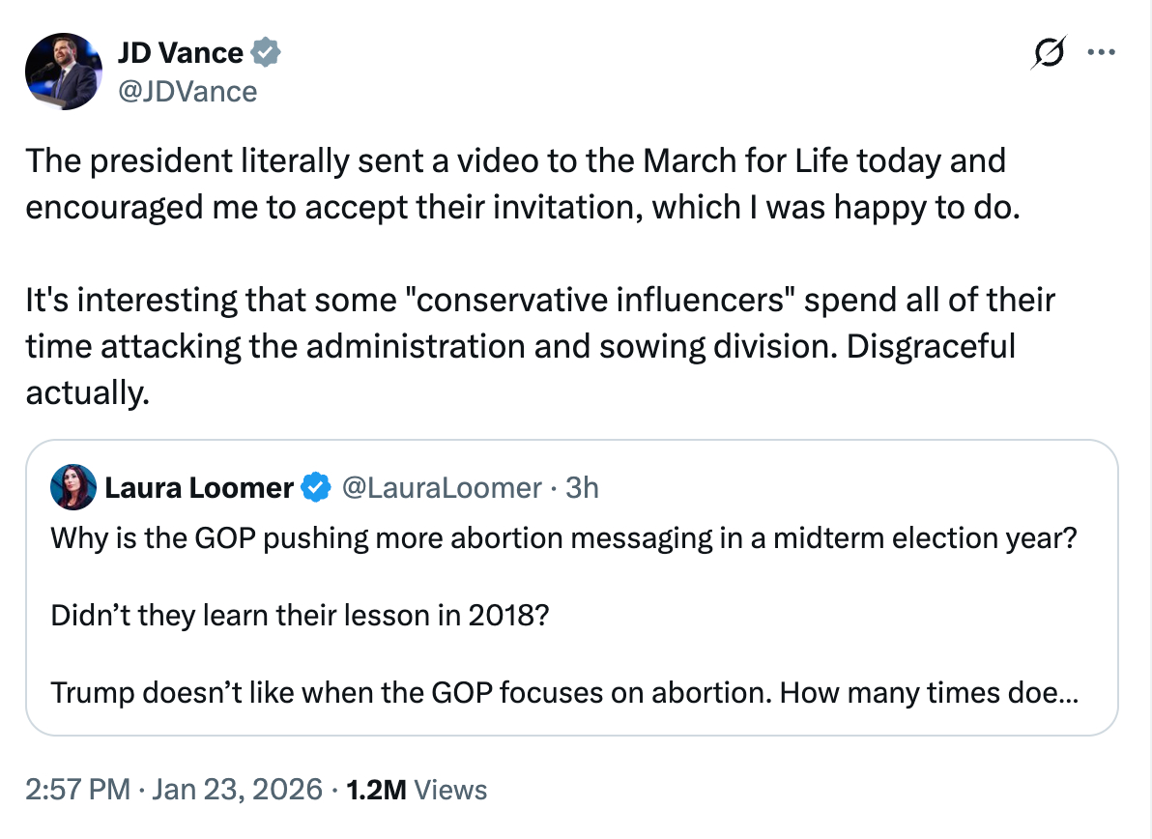Open Laura Loomer's small profile picture
The height and width of the screenshot is (839, 1152).
pyautogui.click(x=72, y=488)
